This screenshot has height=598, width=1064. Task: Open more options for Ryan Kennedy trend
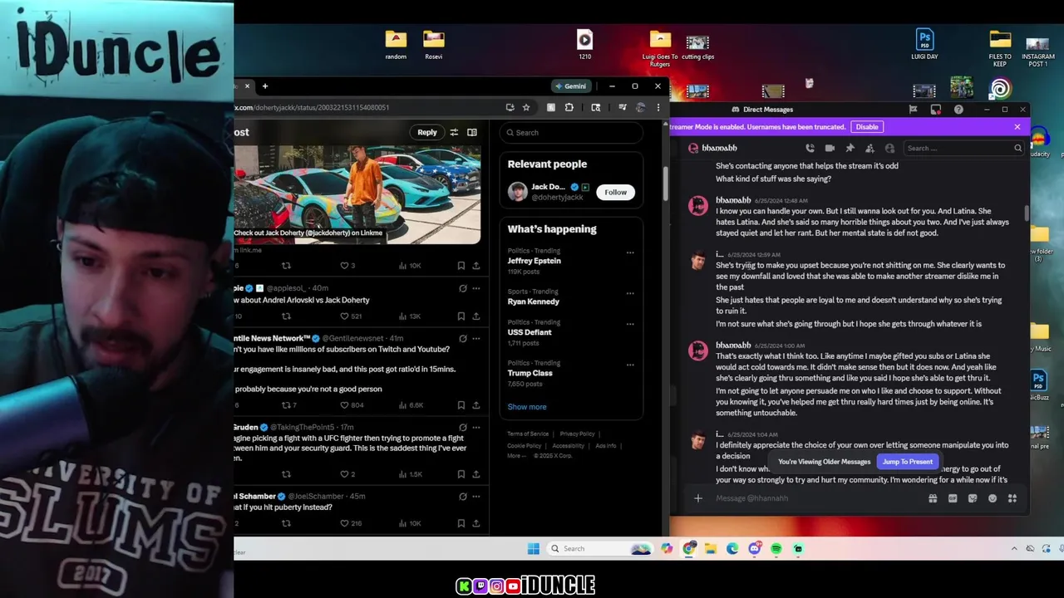click(x=630, y=293)
